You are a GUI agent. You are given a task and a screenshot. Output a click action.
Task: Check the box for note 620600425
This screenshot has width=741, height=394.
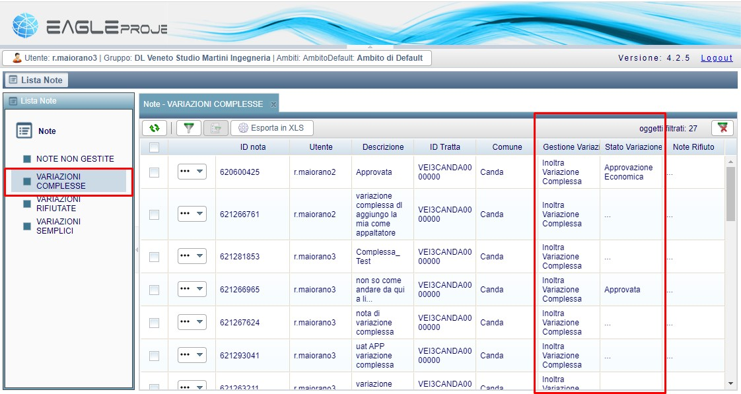click(x=154, y=172)
